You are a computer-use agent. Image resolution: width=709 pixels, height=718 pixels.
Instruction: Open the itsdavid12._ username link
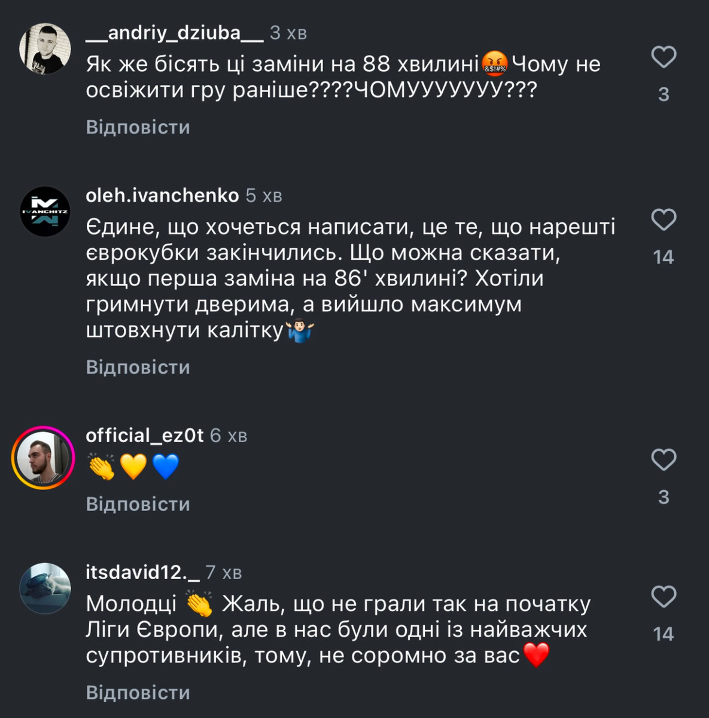142,573
